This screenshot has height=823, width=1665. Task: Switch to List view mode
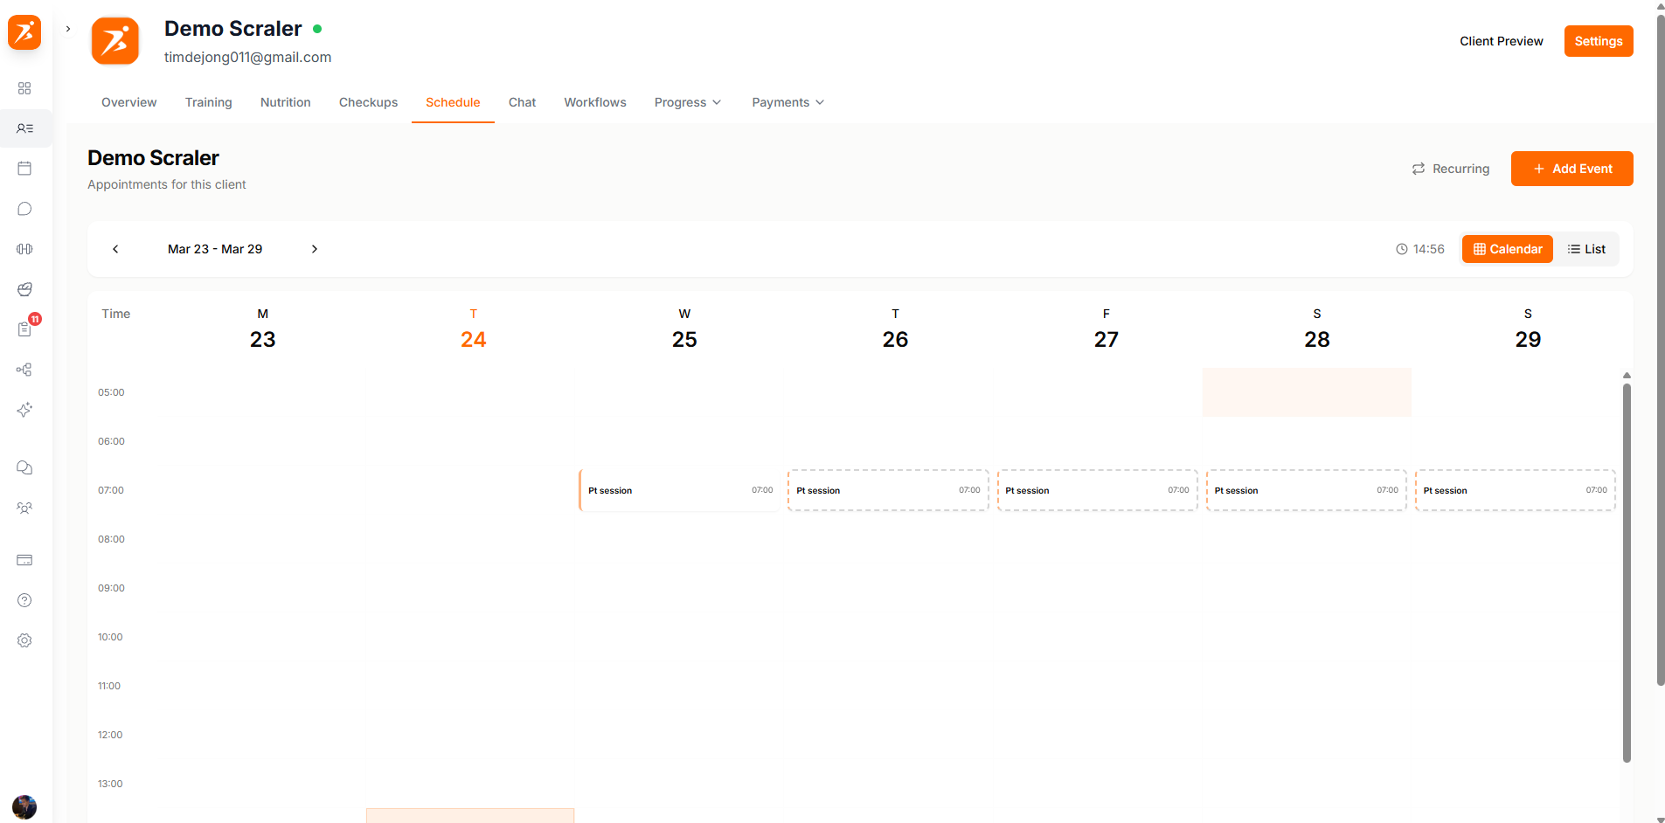pyautogui.click(x=1587, y=249)
